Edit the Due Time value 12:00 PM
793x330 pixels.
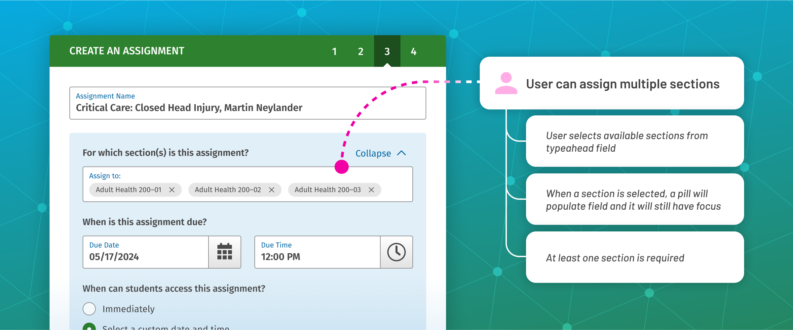point(318,252)
